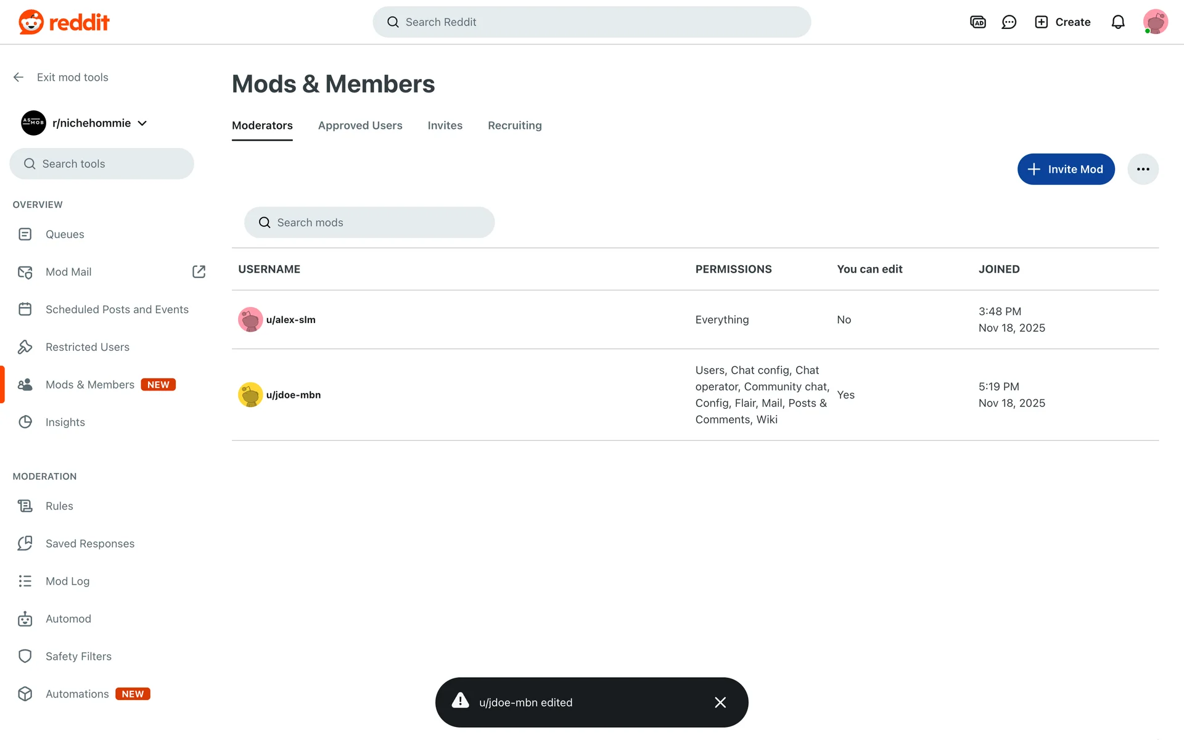The width and height of the screenshot is (1184, 740).
Task: Click Exit mod tools link
Action: [x=72, y=77]
